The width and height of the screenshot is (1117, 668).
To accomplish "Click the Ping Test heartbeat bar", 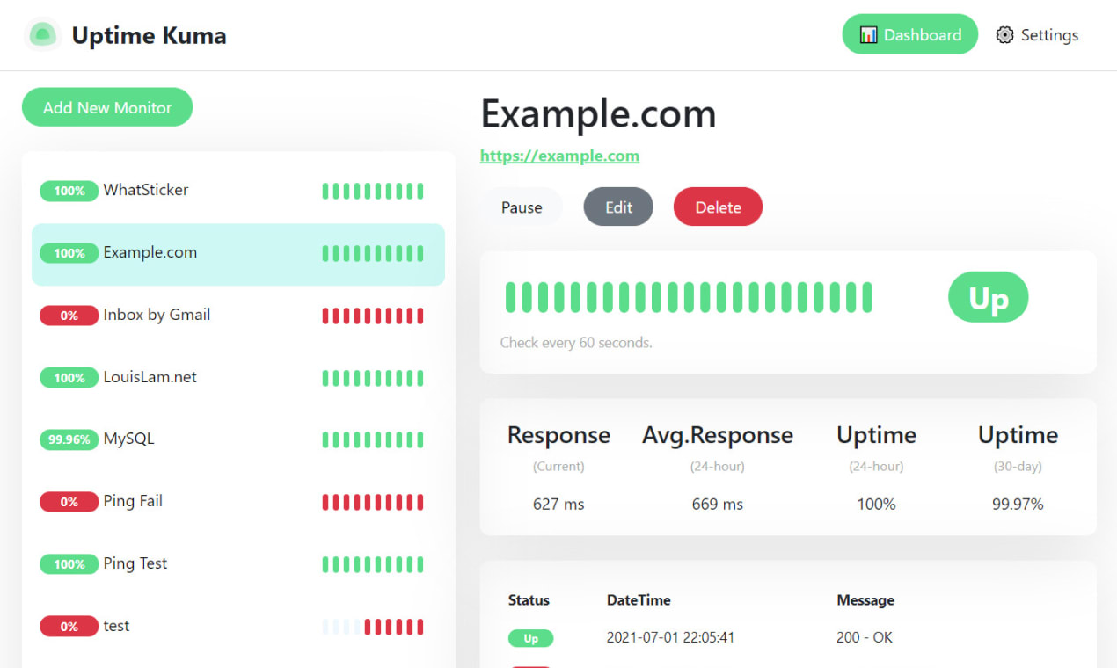I will pyautogui.click(x=373, y=564).
